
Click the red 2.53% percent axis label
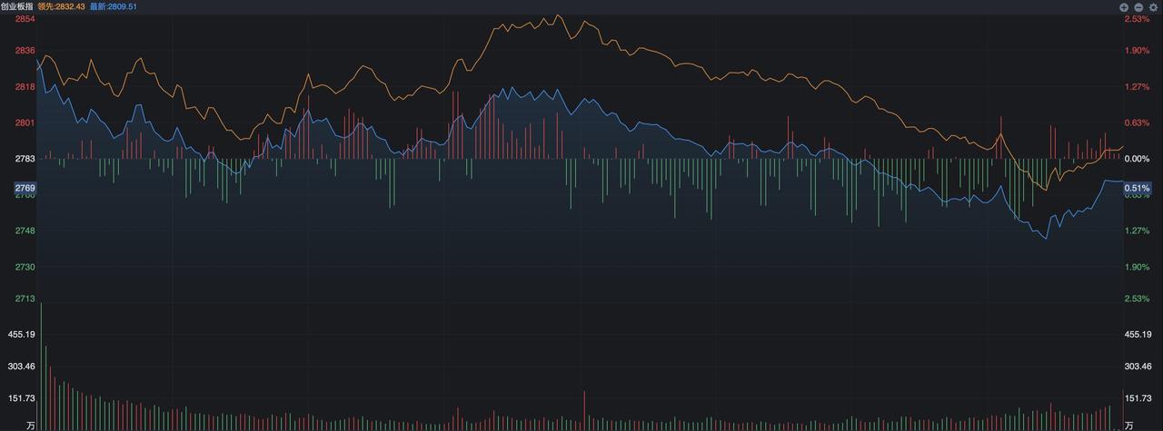pyautogui.click(x=1138, y=19)
